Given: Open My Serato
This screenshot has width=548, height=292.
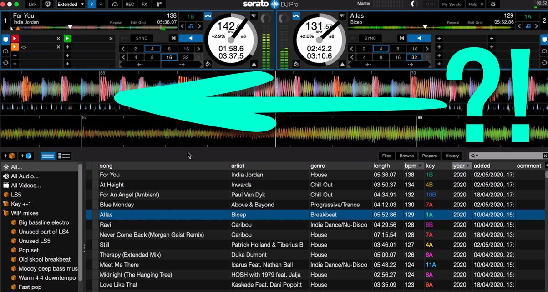Looking at the screenshot, I should coord(452,4).
